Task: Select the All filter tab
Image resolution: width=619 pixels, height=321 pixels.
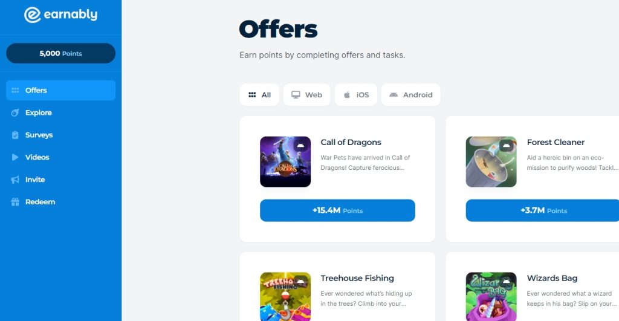Action: pyautogui.click(x=259, y=95)
